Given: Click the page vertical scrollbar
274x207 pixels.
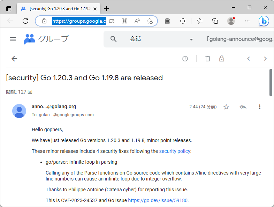Looking at the screenshot, I should [x=271, y=83].
